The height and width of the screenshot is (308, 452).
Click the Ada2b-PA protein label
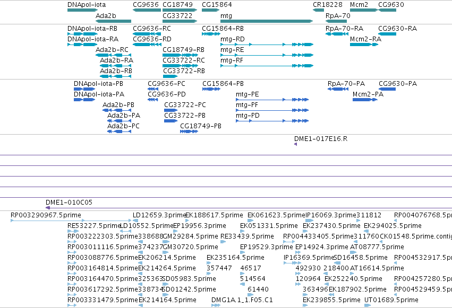point(124,116)
